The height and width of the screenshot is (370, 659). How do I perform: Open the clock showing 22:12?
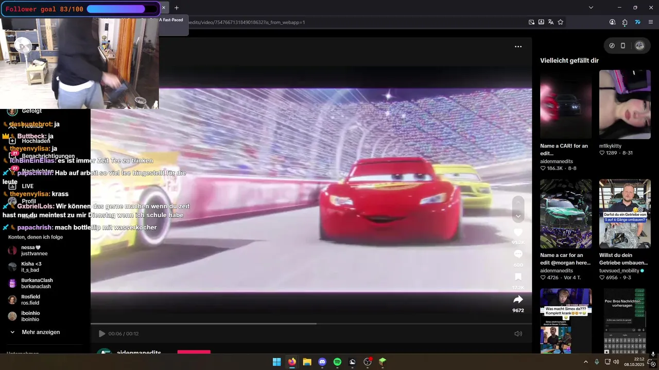click(634, 362)
